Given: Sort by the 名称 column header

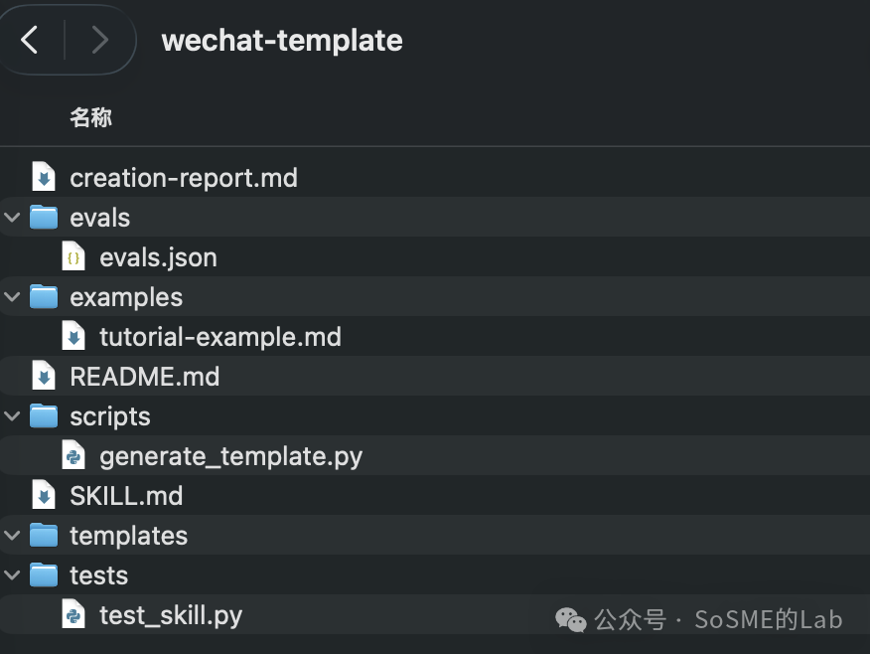Looking at the screenshot, I should tap(90, 118).
